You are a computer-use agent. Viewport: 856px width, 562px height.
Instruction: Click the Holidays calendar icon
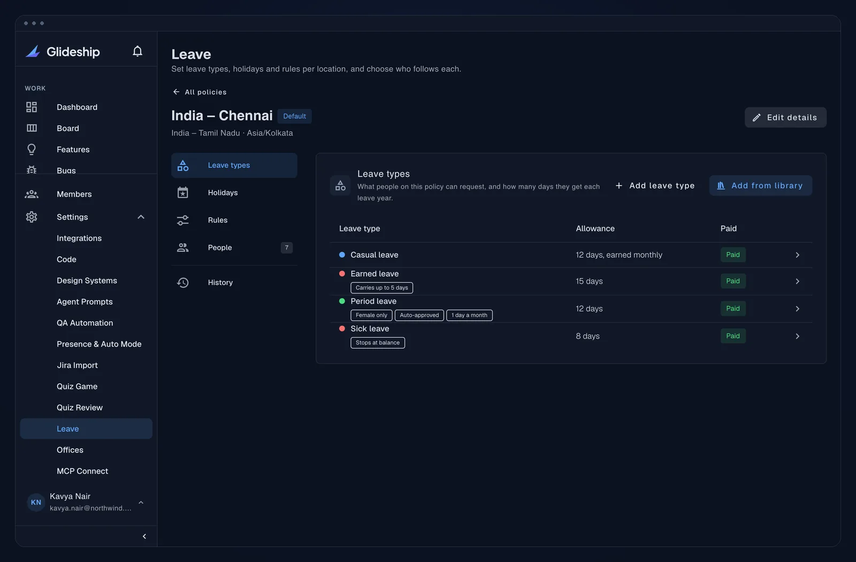coord(183,192)
